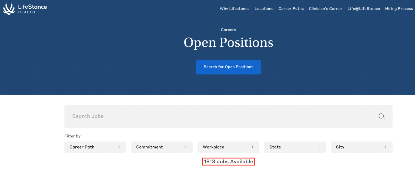Click the magnifying glass search icon

click(381, 116)
